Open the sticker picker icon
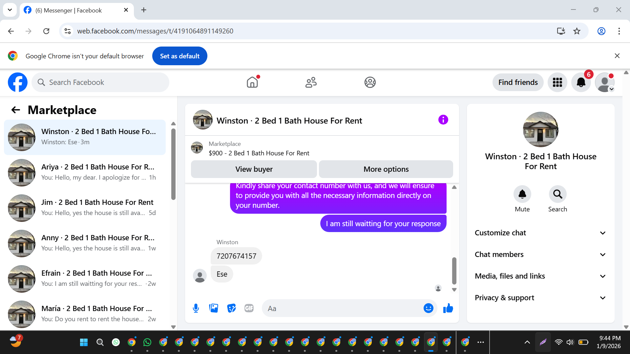This screenshot has width=630, height=354. [x=231, y=308]
